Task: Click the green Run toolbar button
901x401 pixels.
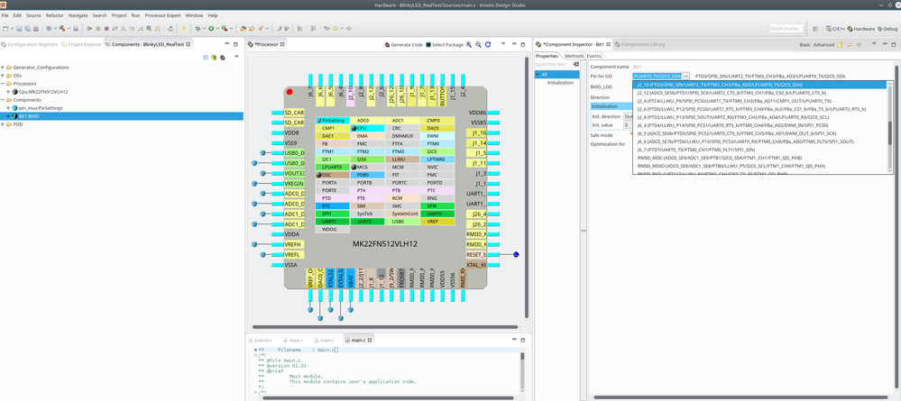Action: click(x=211, y=28)
